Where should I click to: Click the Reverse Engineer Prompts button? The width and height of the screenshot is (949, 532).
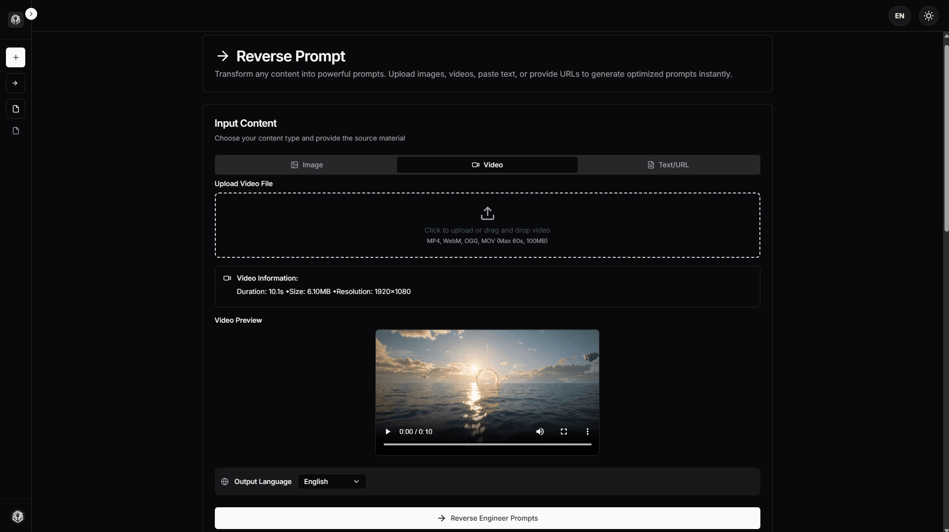487,518
